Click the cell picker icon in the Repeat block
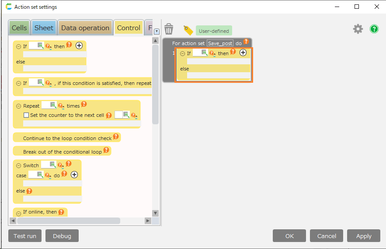The width and height of the screenshot is (386, 249). [53, 105]
